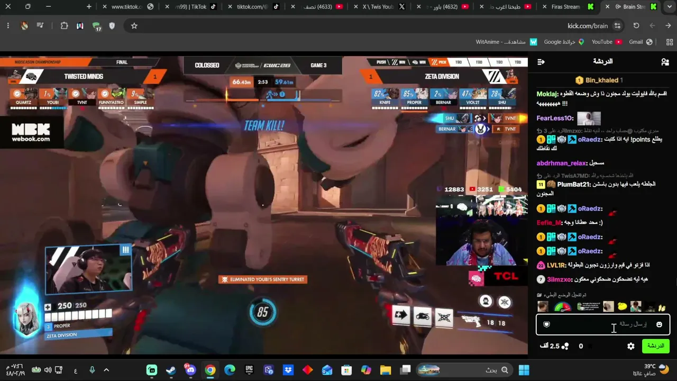Open File Explorer from the taskbar
The height and width of the screenshot is (381, 677).
click(386, 370)
